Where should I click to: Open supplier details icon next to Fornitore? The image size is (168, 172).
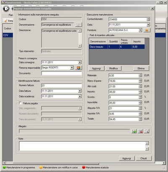(x=147, y=30)
